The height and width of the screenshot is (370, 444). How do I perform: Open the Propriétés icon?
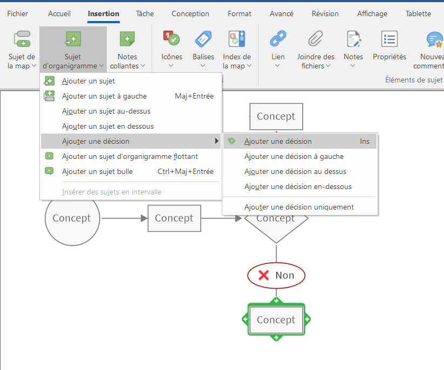coord(389,39)
